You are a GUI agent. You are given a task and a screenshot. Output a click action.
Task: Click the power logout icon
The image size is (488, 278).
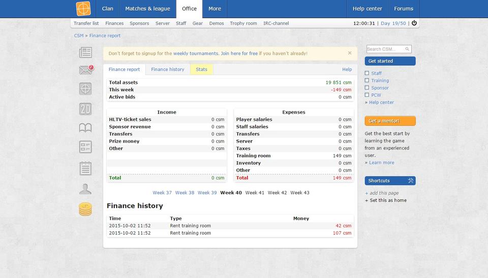click(x=414, y=23)
